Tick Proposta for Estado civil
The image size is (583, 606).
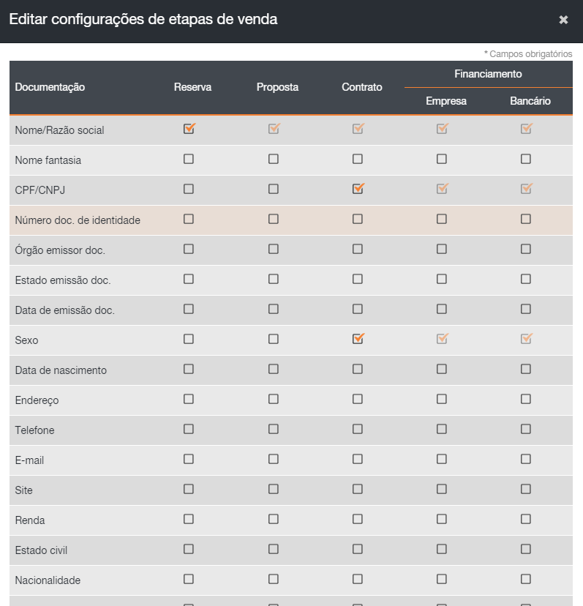coord(274,549)
